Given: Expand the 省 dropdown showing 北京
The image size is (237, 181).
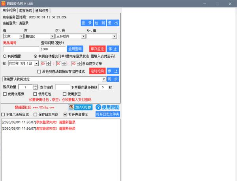Looking at the screenshot, I should (21, 36).
